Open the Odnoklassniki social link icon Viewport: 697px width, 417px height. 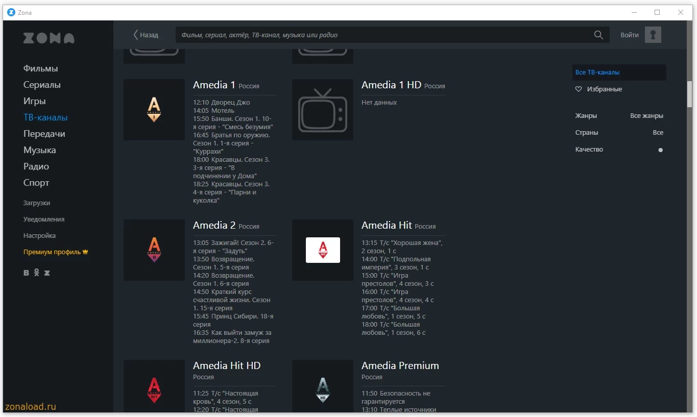click(x=37, y=273)
